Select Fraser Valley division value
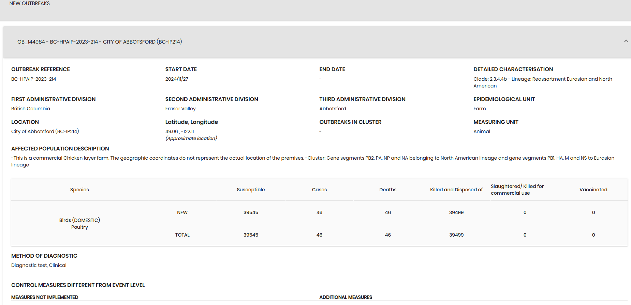Image resolution: width=631 pixels, height=305 pixels. [x=180, y=109]
